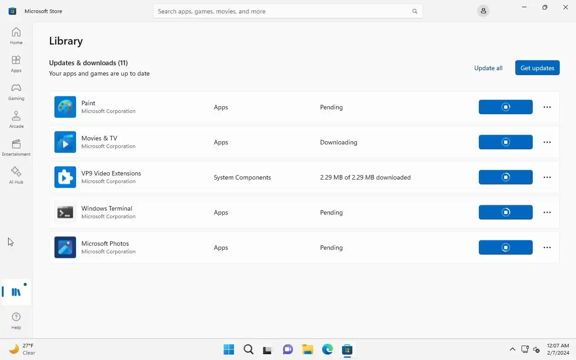
Task: Click the muted volume tray icon
Action: click(x=536, y=349)
